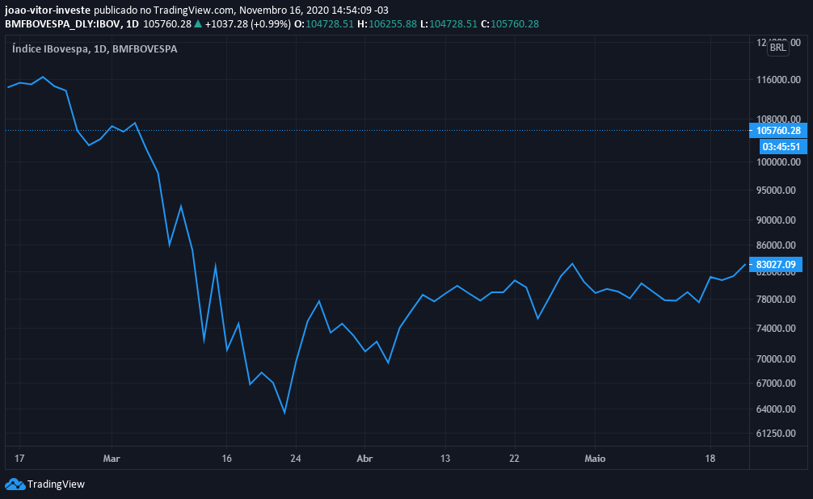Viewport: 813px width, 499px height.
Task: Click the TradingView cloud logo icon
Action: pos(15,484)
